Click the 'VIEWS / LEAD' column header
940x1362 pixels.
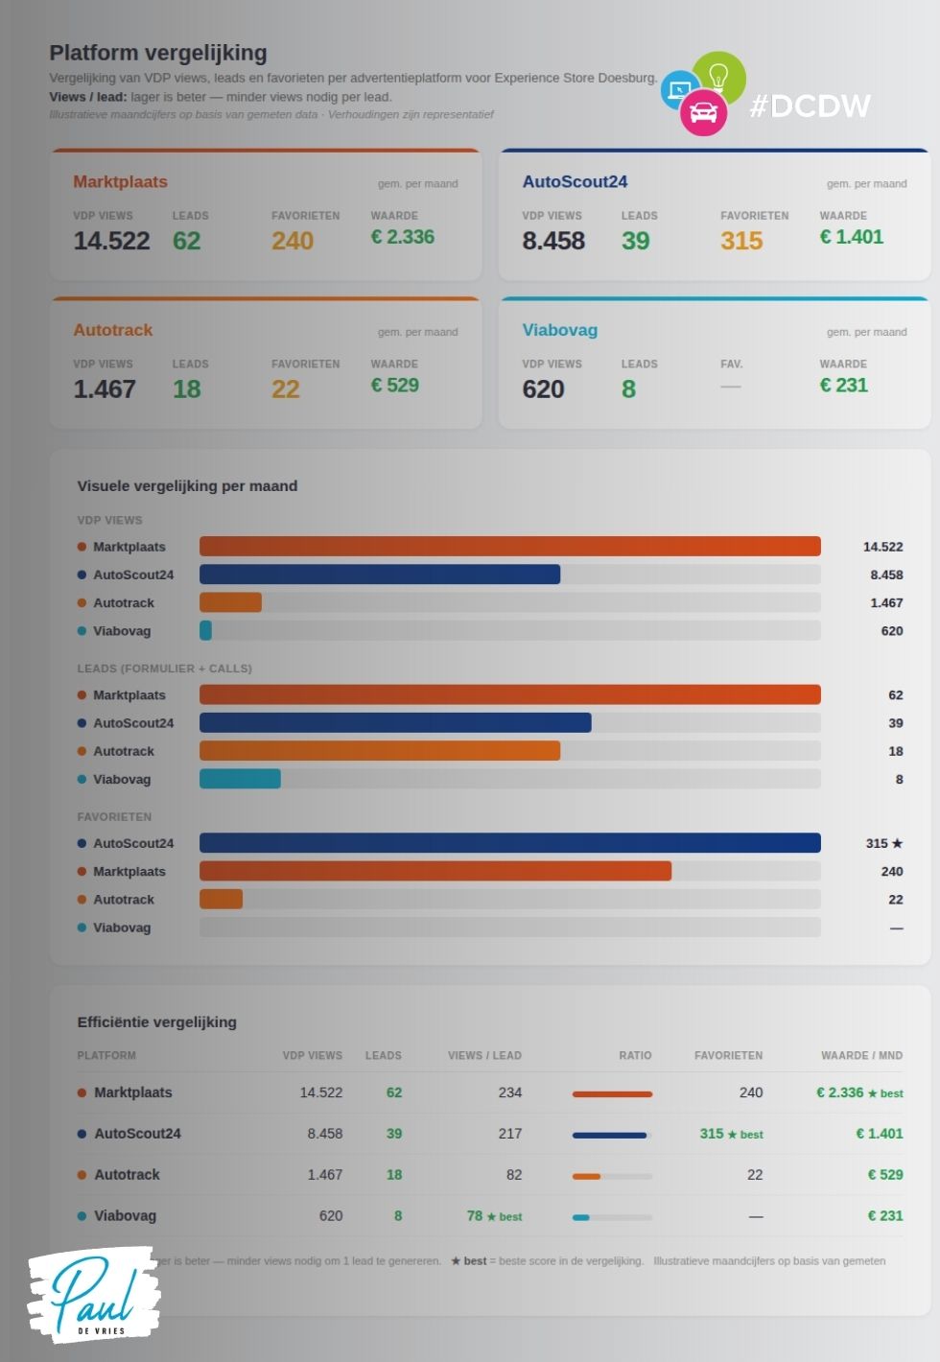pyautogui.click(x=484, y=1055)
